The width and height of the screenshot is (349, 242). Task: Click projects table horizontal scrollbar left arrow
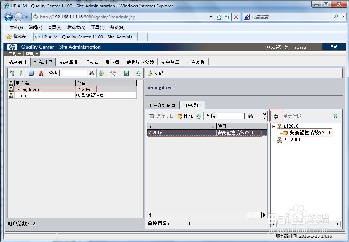(150, 215)
